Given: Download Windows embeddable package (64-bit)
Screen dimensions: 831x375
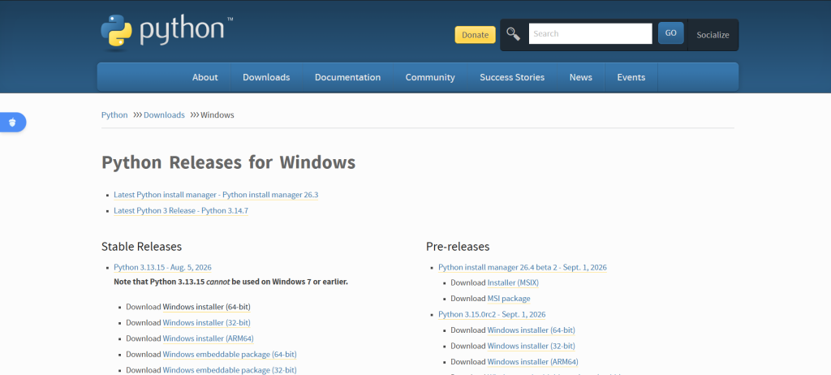Looking at the screenshot, I should 230,355.
